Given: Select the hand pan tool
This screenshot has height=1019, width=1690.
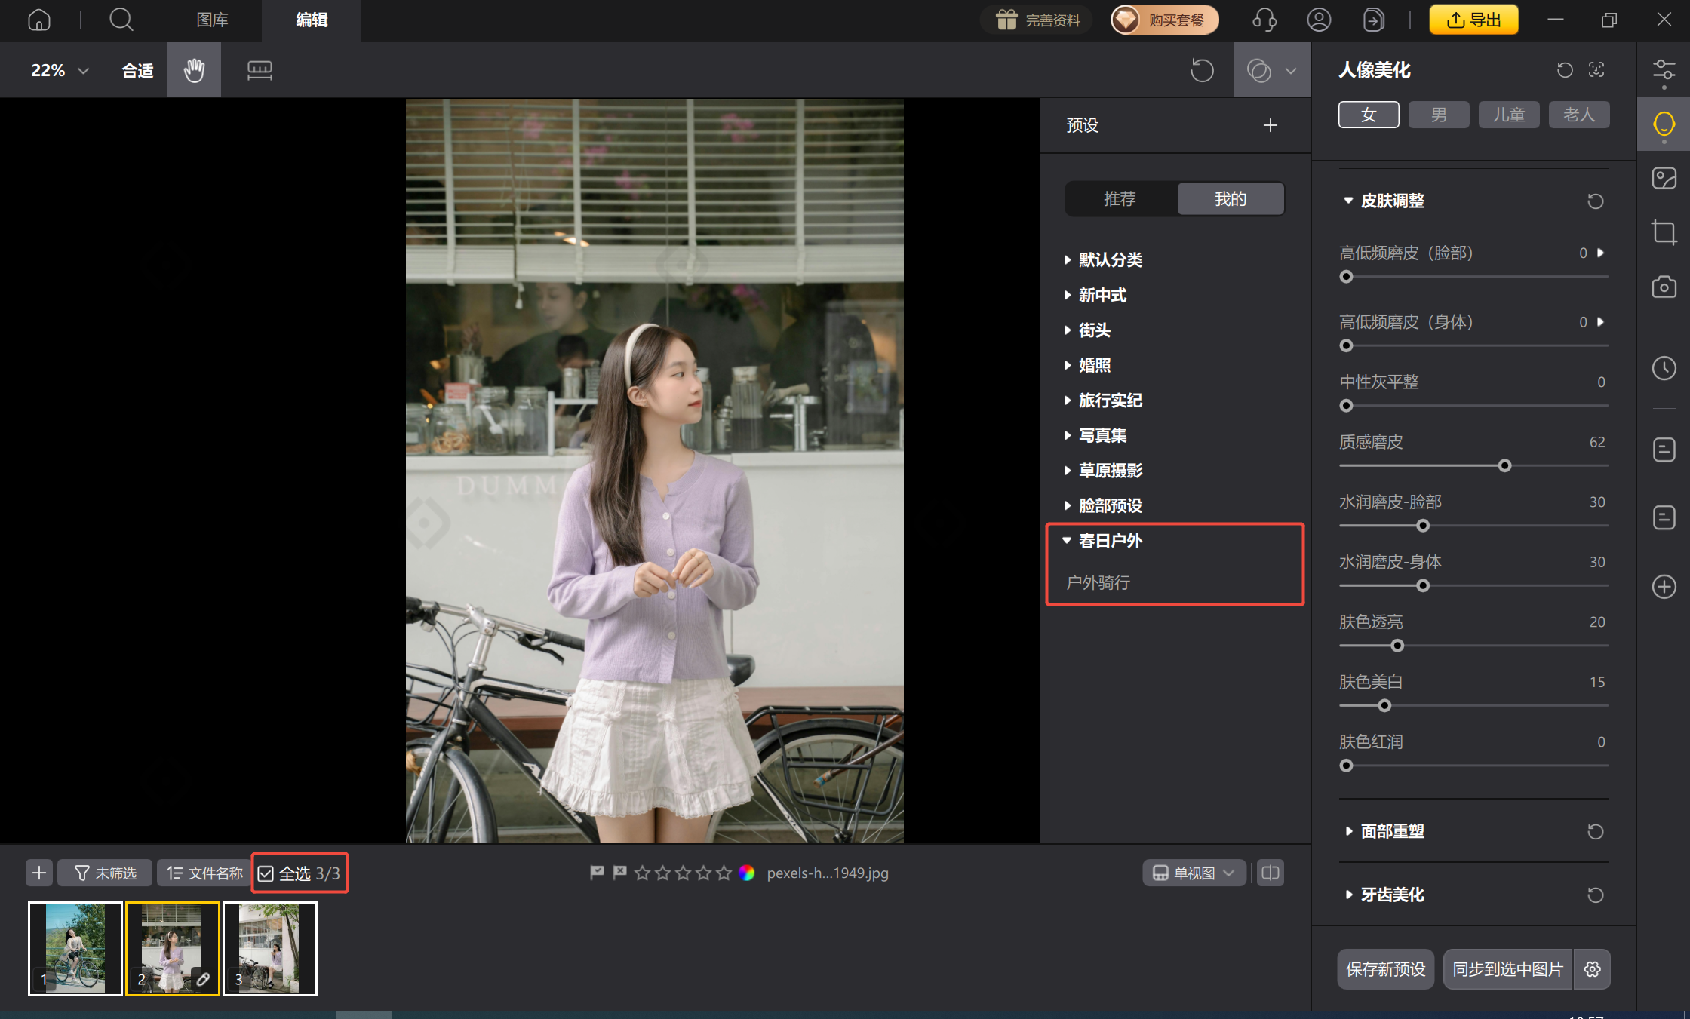Looking at the screenshot, I should (x=194, y=70).
